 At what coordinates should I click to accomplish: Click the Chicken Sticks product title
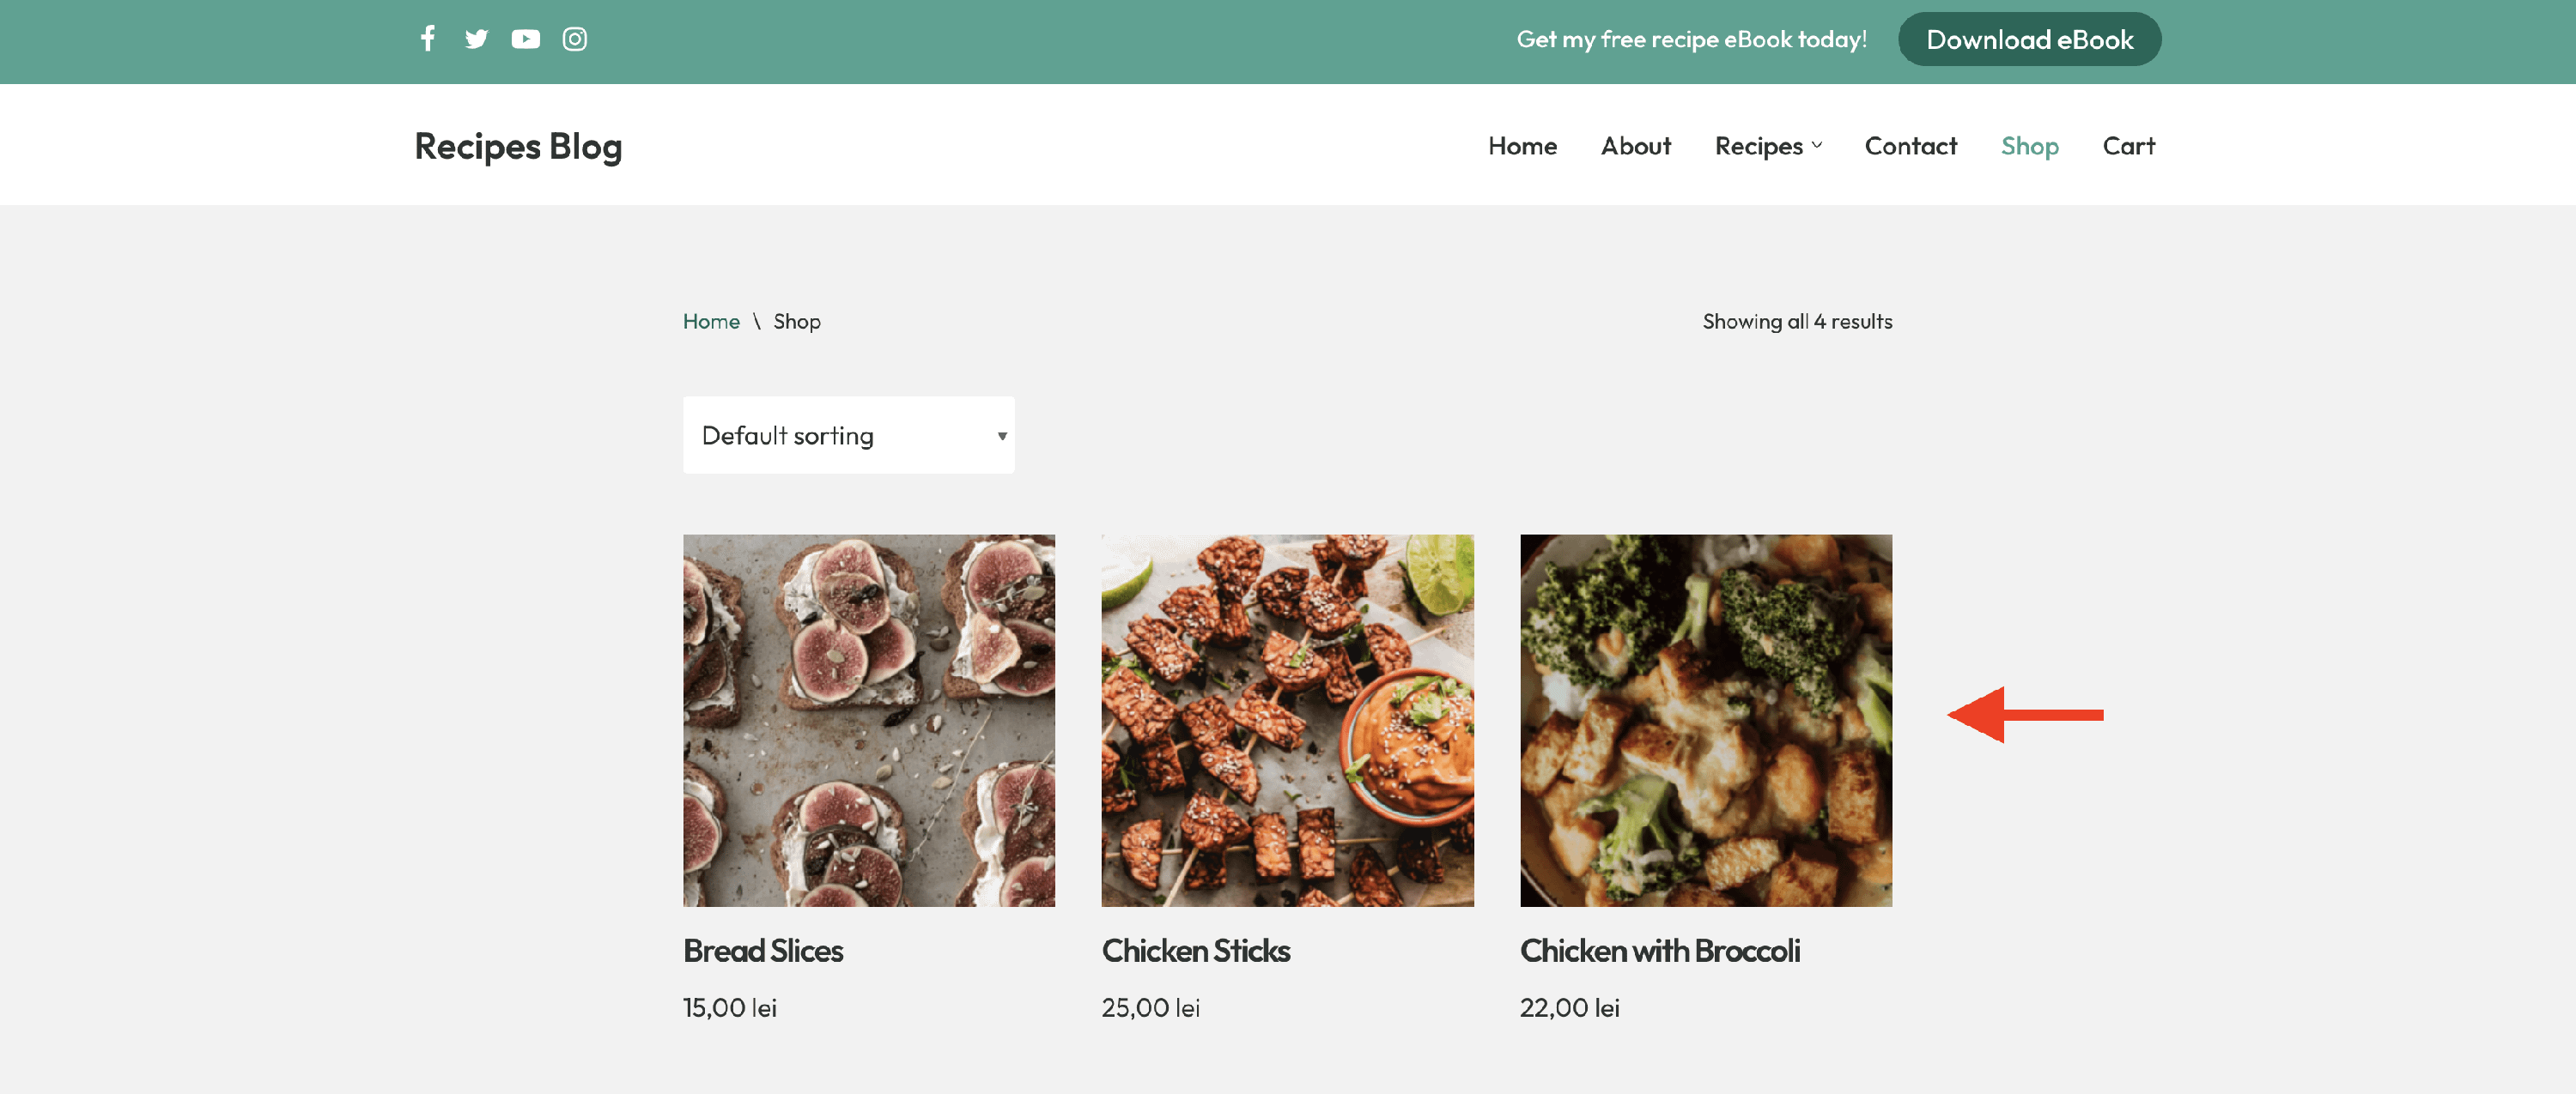point(1195,950)
